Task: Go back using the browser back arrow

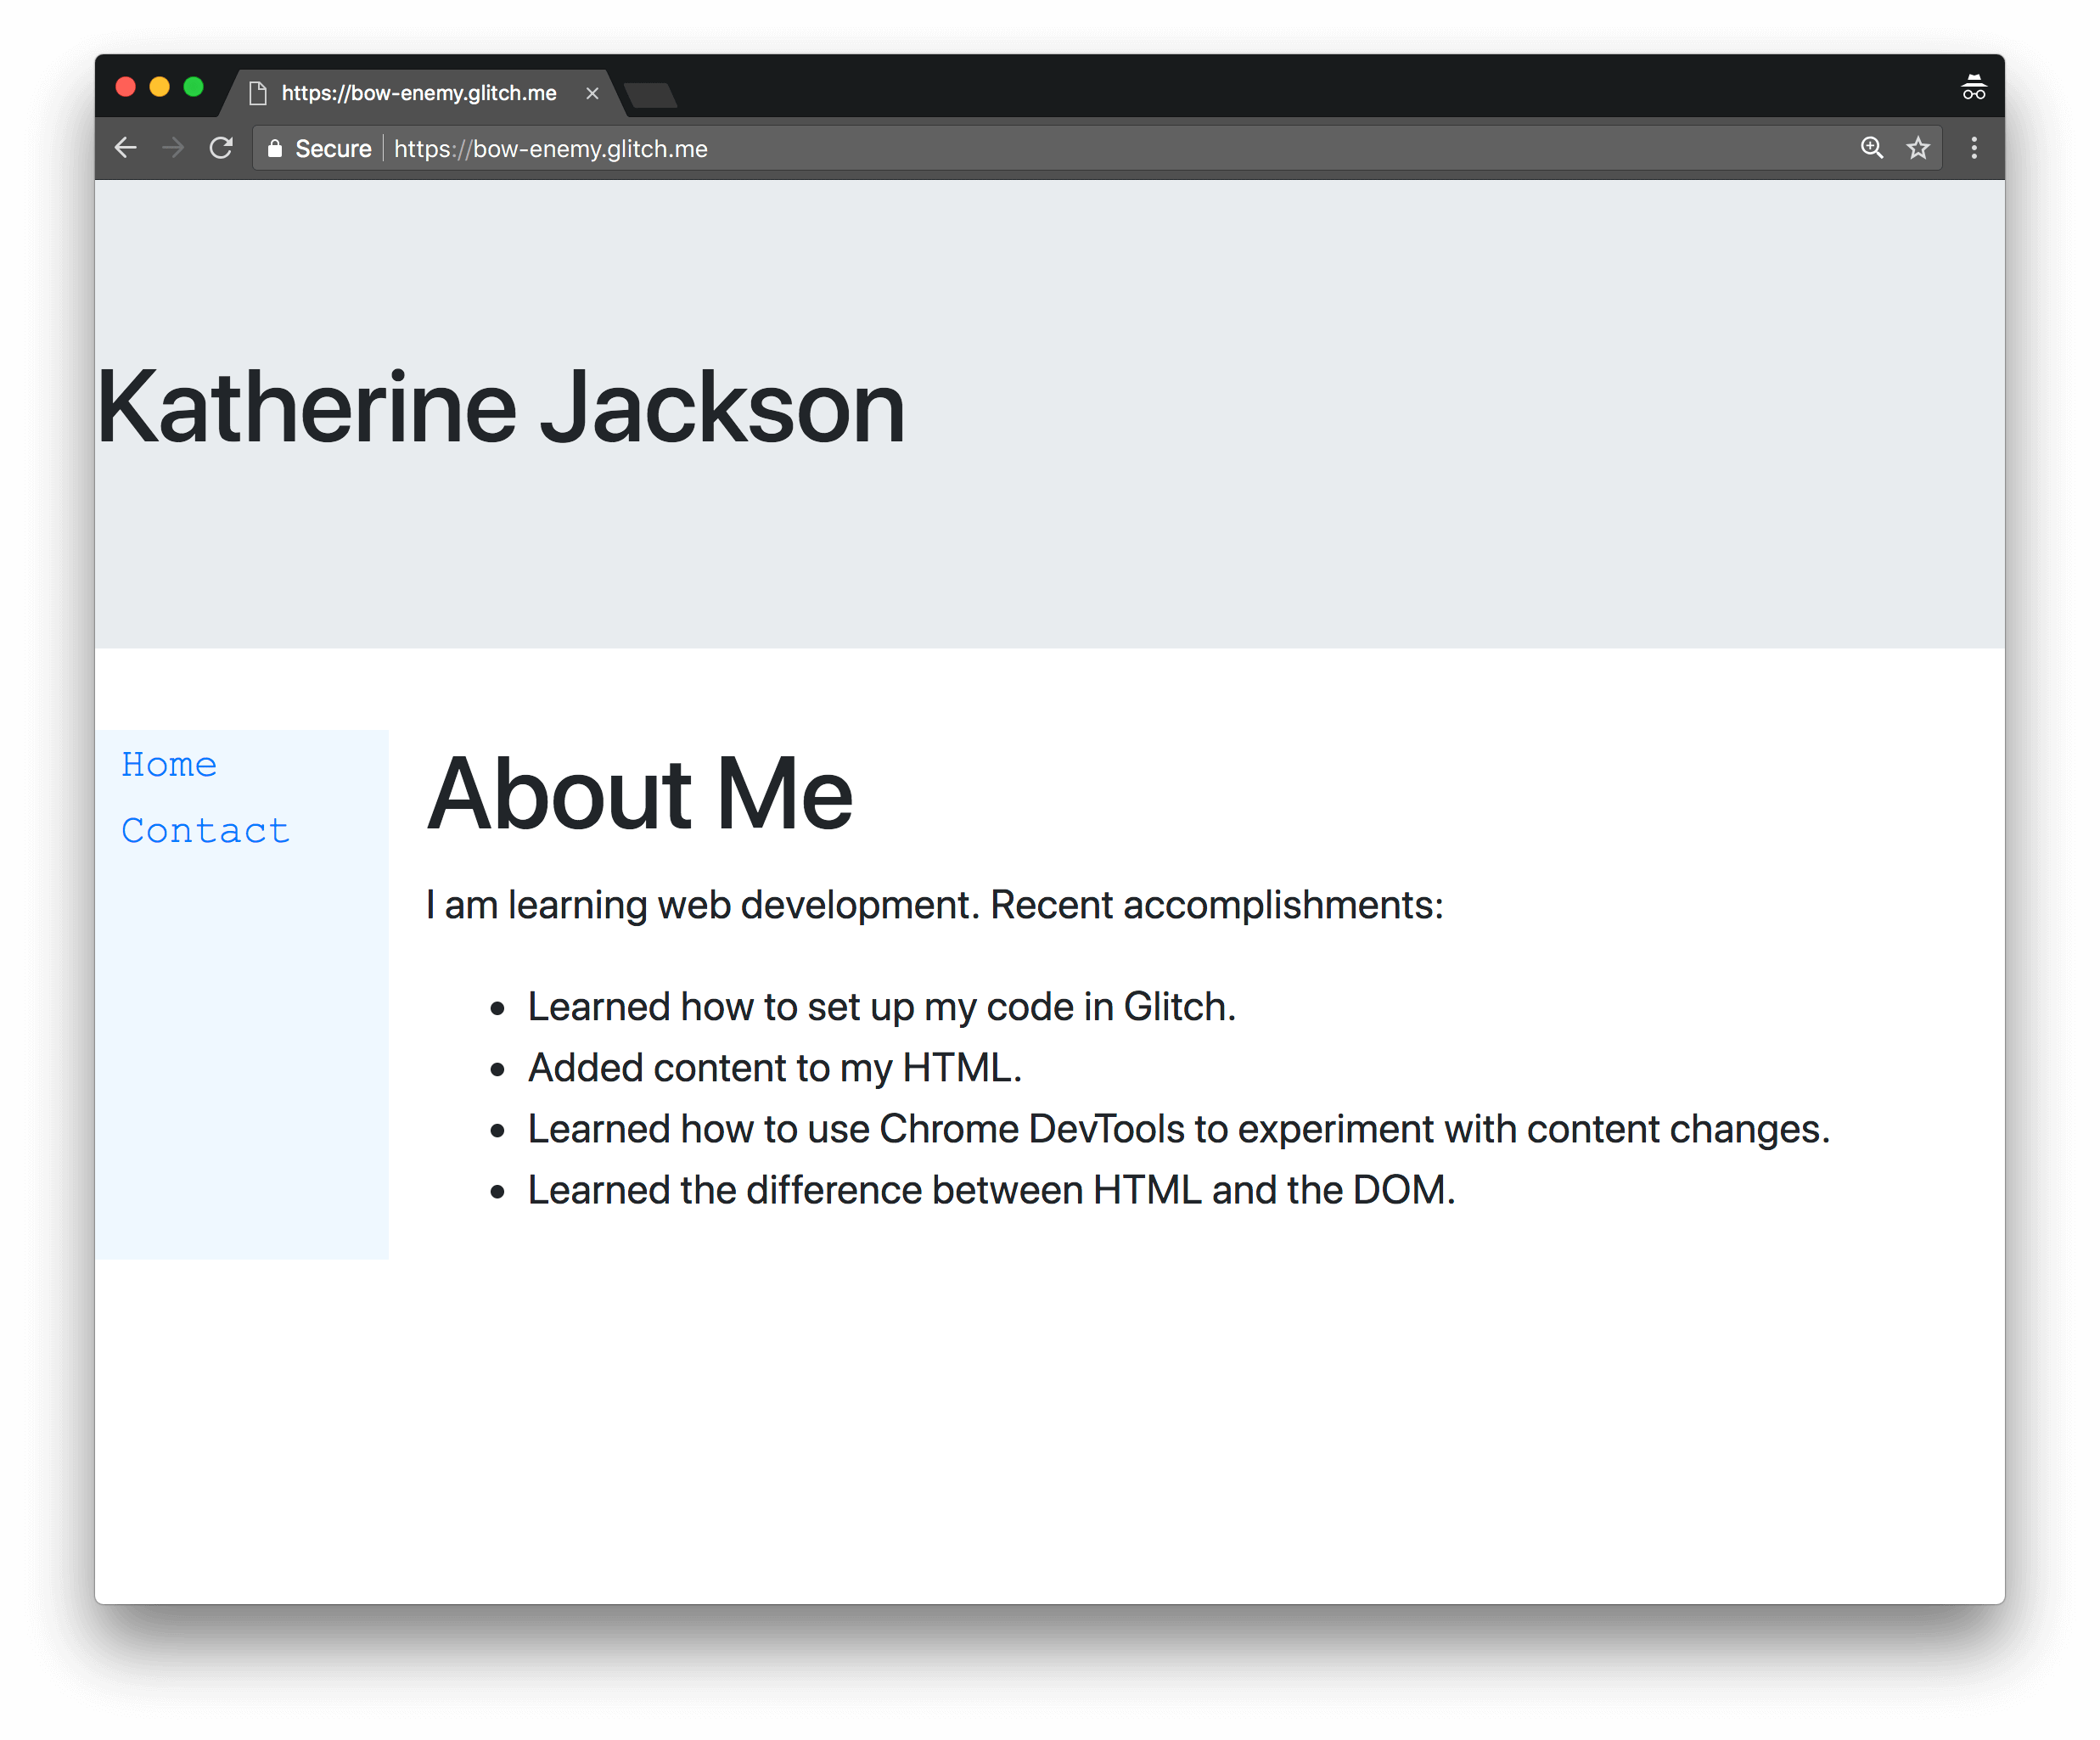Action: (x=126, y=148)
